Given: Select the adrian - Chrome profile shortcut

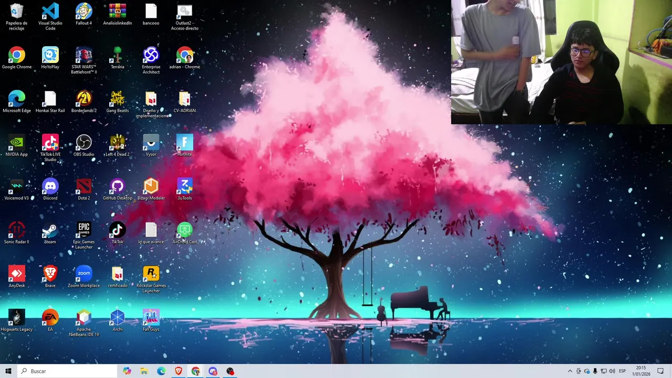Looking at the screenshot, I should tap(184, 55).
